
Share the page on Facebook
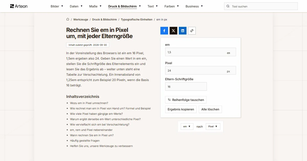click(164, 31)
